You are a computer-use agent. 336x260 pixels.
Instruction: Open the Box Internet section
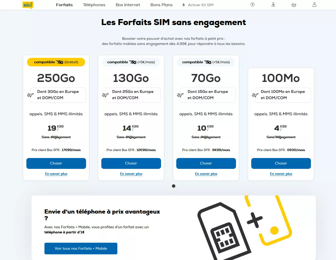pyautogui.click(x=128, y=5)
